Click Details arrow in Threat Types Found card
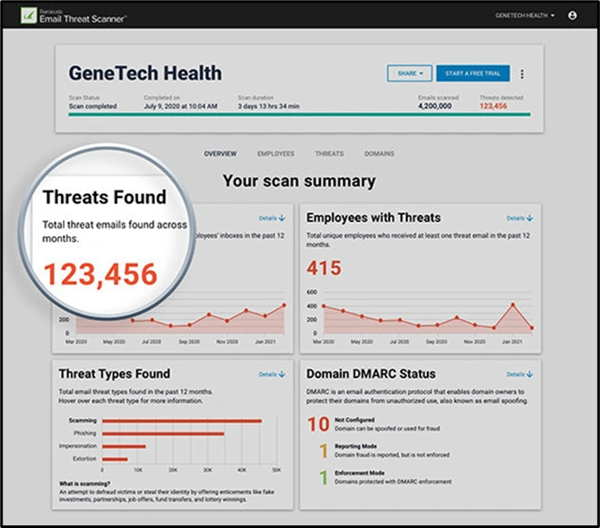The image size is (600, 528). pos(273,374)
